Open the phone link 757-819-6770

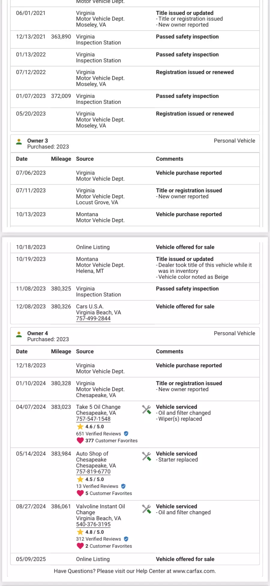pos(93,472)
